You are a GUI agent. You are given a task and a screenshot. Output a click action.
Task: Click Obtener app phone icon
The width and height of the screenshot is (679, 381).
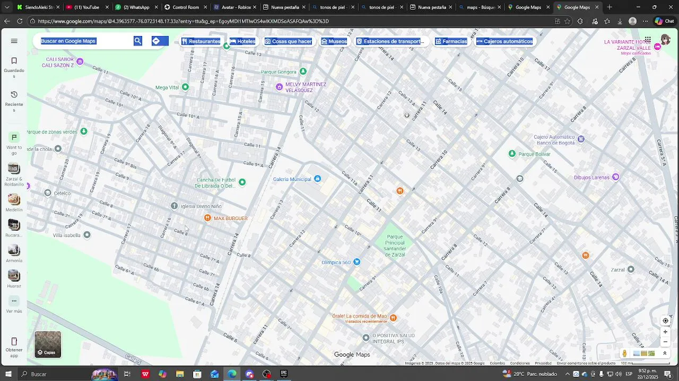coord(14,341)
